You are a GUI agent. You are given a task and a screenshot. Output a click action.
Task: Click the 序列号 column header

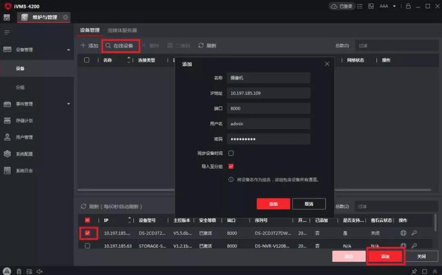[261, 220]
